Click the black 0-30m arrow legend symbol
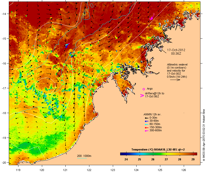The height and width of the screenshot is (172, 207). [x=146, y=118]
